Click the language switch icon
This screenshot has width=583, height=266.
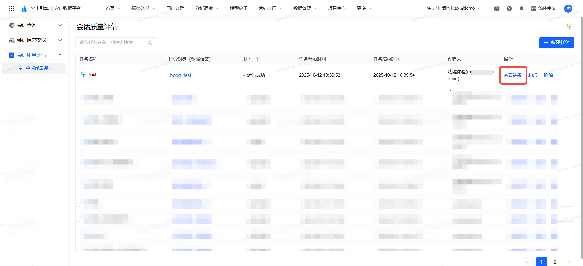pyautogui.click(x=534, y=8)
